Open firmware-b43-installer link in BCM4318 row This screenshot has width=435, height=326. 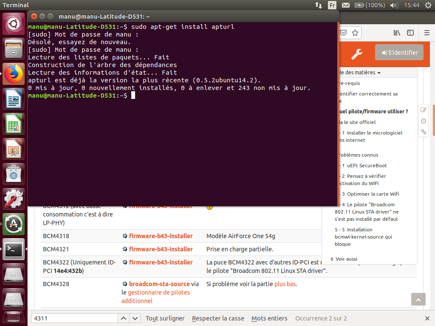pos(161,236)
